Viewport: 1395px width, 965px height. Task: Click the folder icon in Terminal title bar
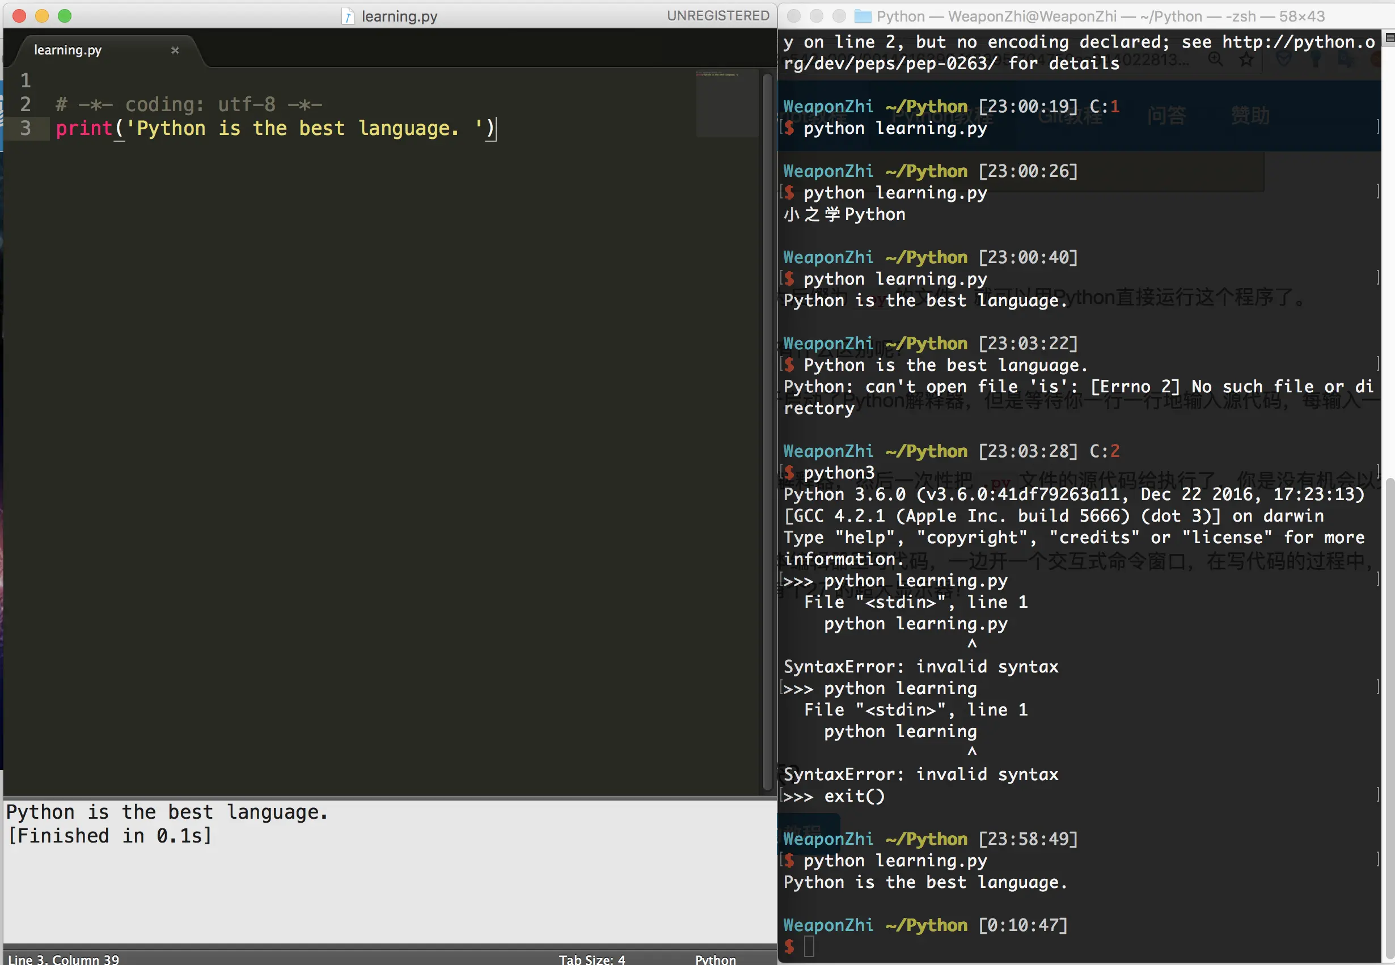tap(863, 16)
